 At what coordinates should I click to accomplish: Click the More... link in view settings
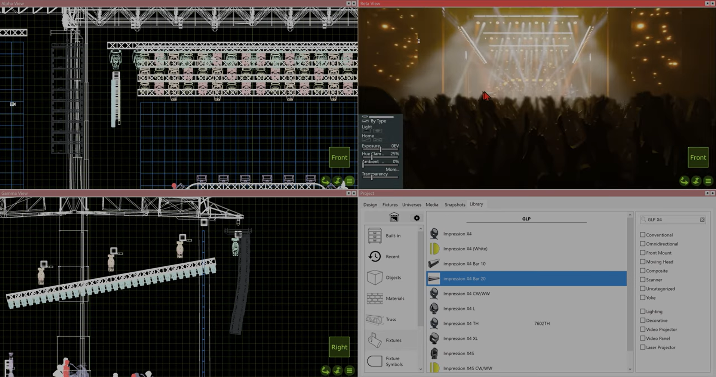[393, 169]
